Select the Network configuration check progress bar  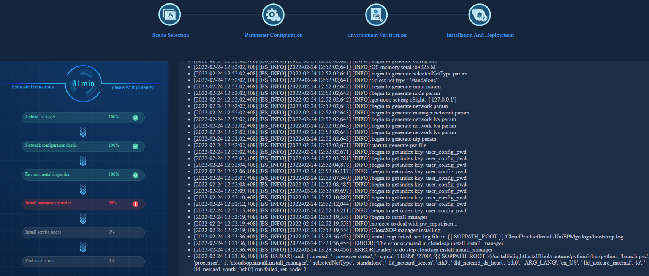point(83,146)
